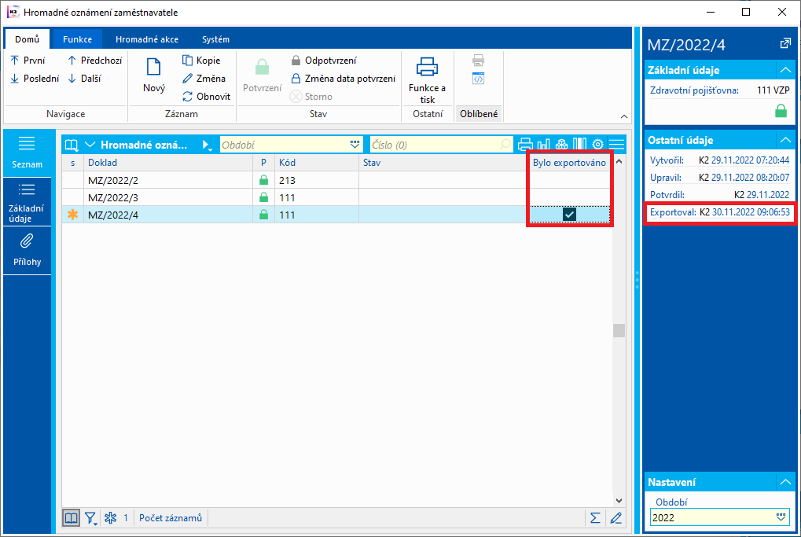Open the columns setup icon
This screenshot has width=801, height=537.
tap(579, 145)
